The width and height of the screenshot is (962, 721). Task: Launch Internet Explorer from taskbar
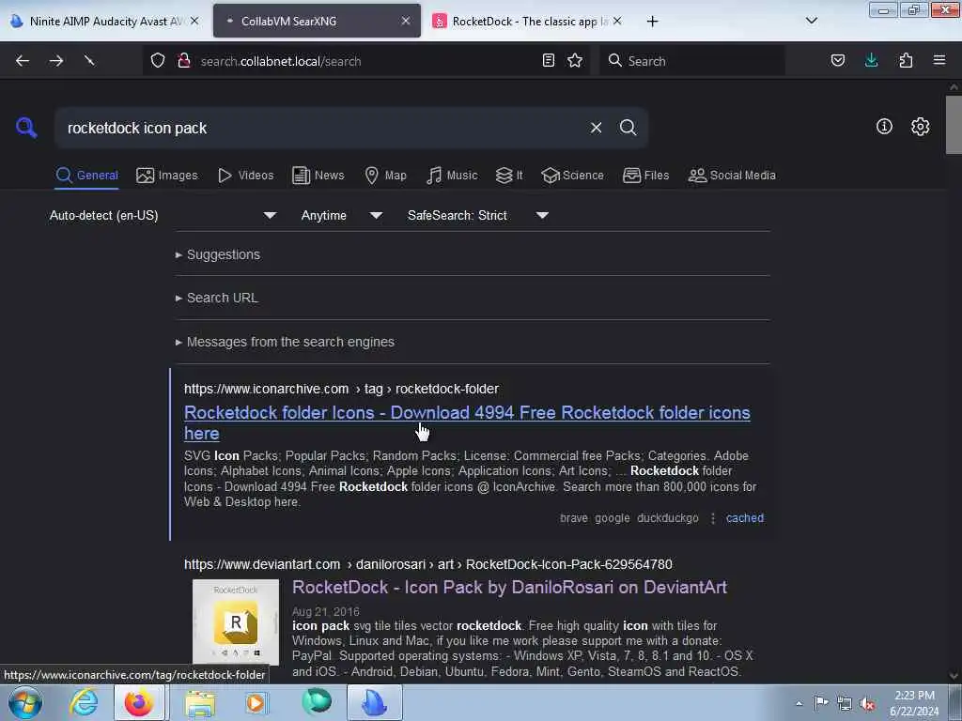click(x=84, y=703)
